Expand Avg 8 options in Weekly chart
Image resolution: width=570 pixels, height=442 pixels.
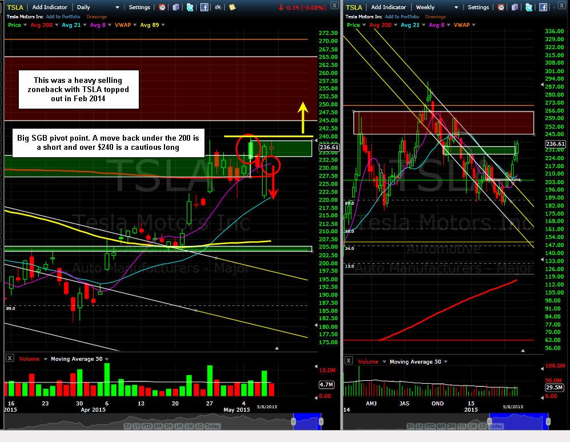point(448,25)
